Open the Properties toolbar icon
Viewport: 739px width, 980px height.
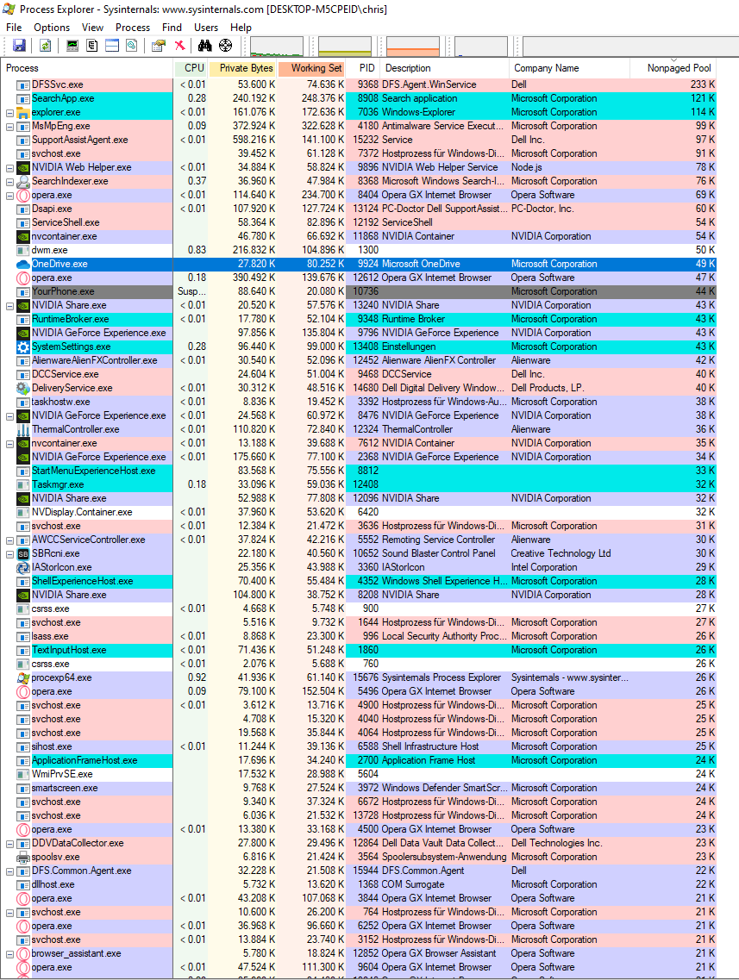click(158, 46)
